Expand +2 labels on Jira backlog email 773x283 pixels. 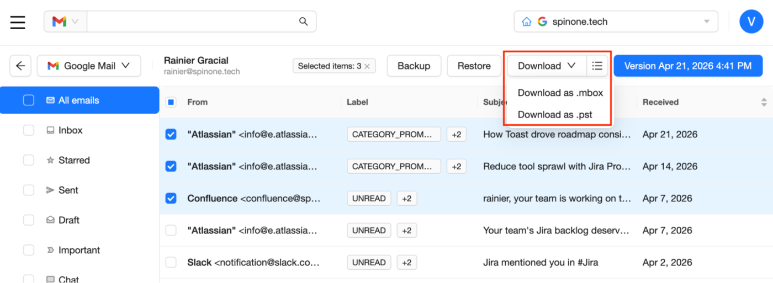pyautogui.click(x=407, y=230)
